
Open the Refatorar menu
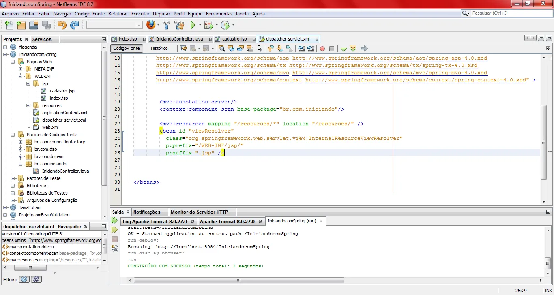[x=118, y=14]
